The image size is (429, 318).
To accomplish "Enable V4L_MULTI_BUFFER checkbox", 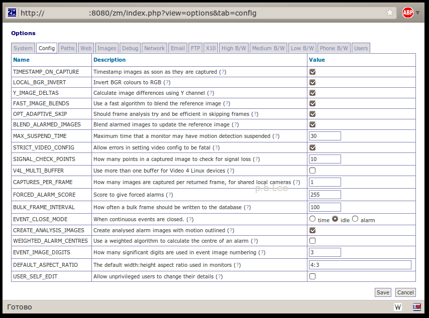I will click(312, 171).
